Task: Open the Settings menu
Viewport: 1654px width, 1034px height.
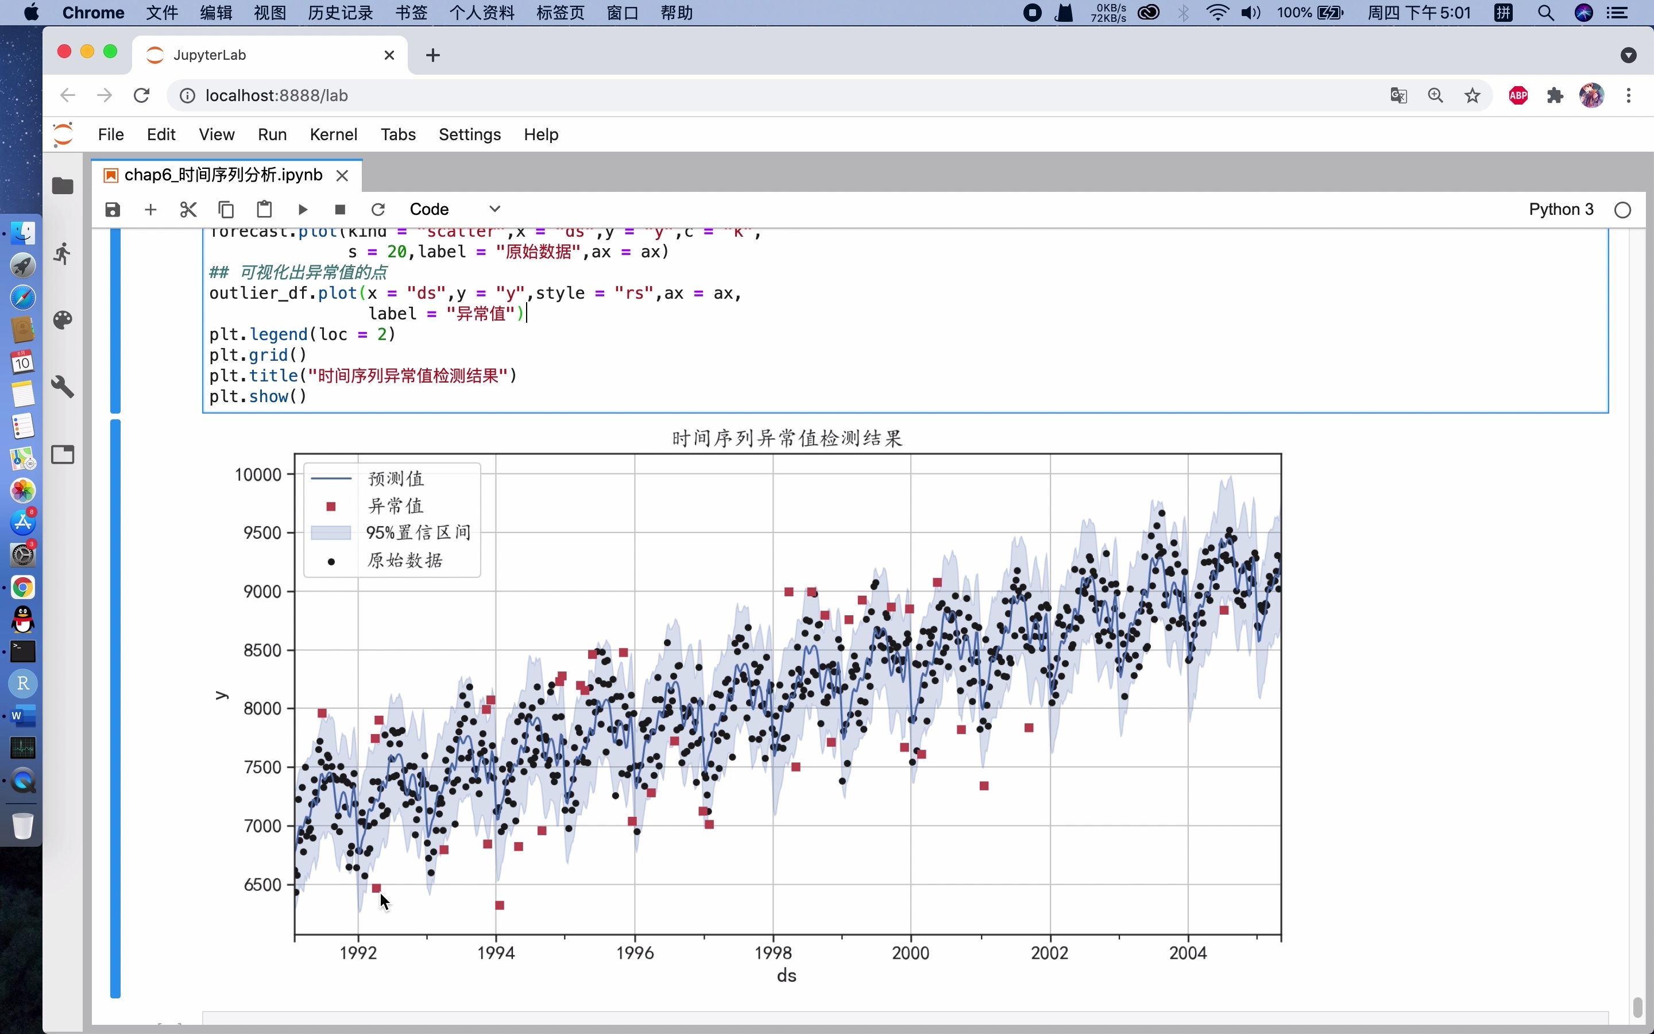Action: tap(470, 135)
